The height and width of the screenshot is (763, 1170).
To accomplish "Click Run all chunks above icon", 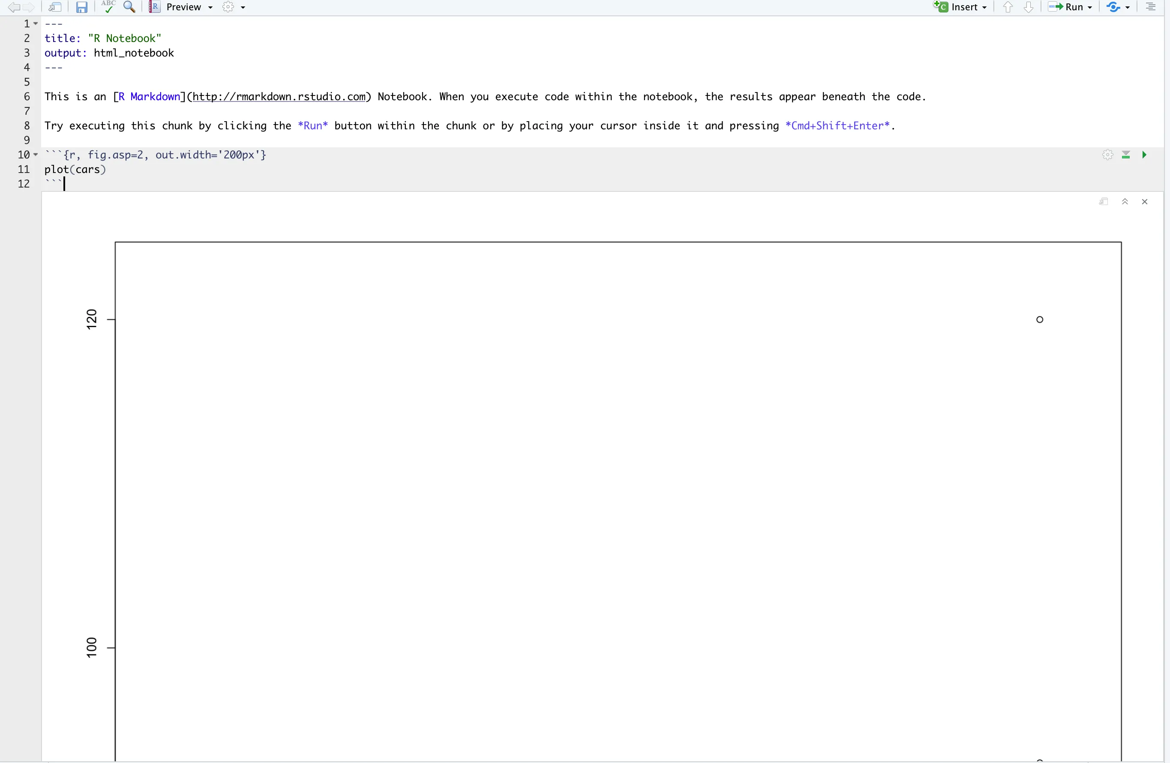I will 1126,155.
